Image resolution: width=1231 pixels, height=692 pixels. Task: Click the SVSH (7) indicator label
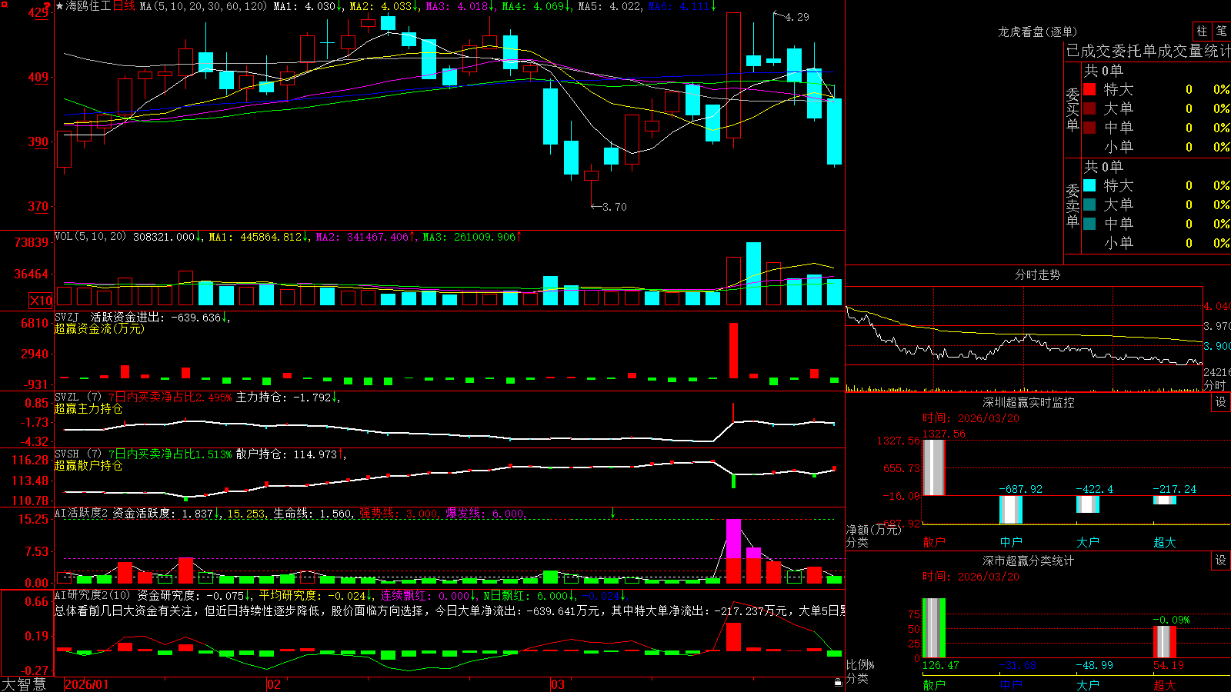coord(78,454)
